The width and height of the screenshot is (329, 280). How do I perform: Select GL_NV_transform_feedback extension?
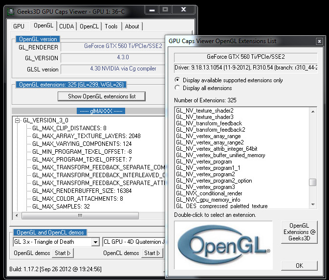(209, 123)
